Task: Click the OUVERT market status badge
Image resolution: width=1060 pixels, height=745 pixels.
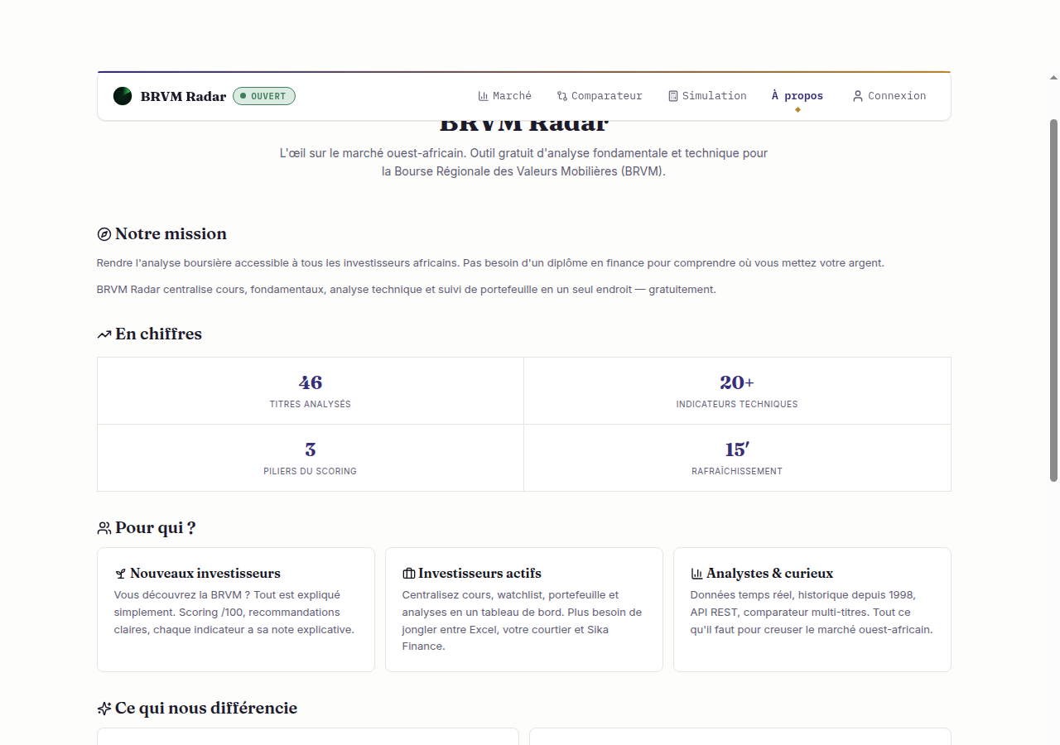Action: click(x=264, y=96)
